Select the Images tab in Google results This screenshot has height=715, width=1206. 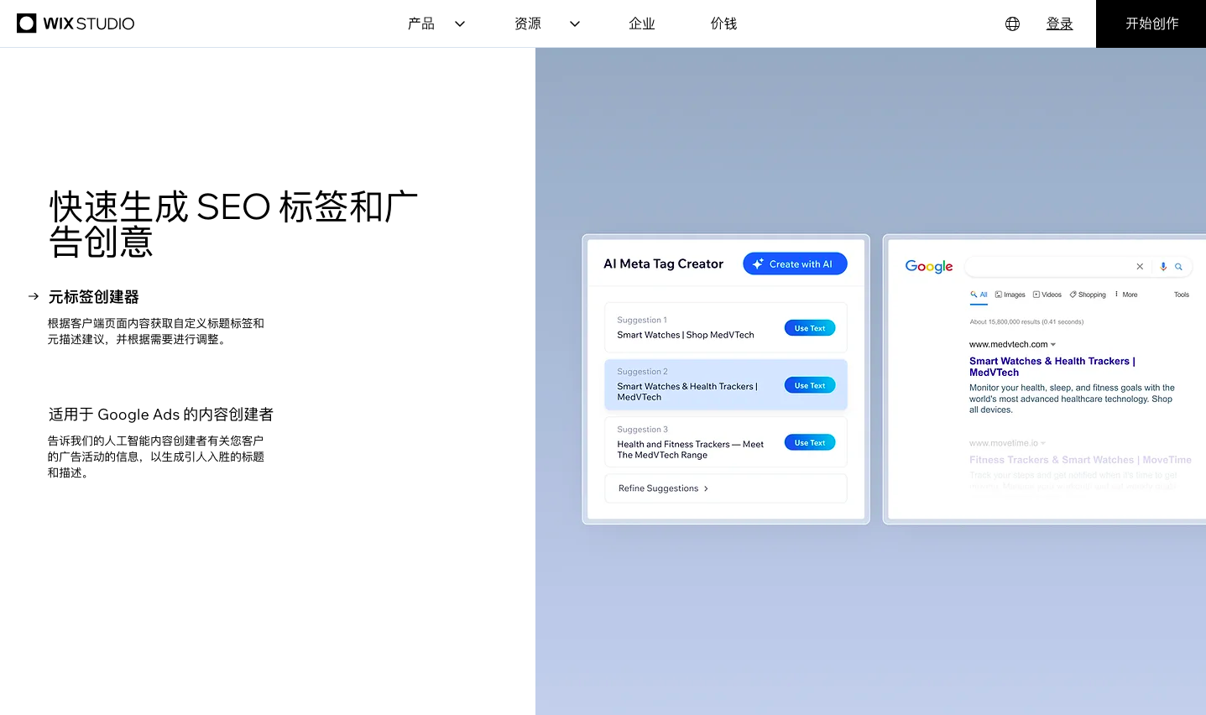(x=1010, y=295)
